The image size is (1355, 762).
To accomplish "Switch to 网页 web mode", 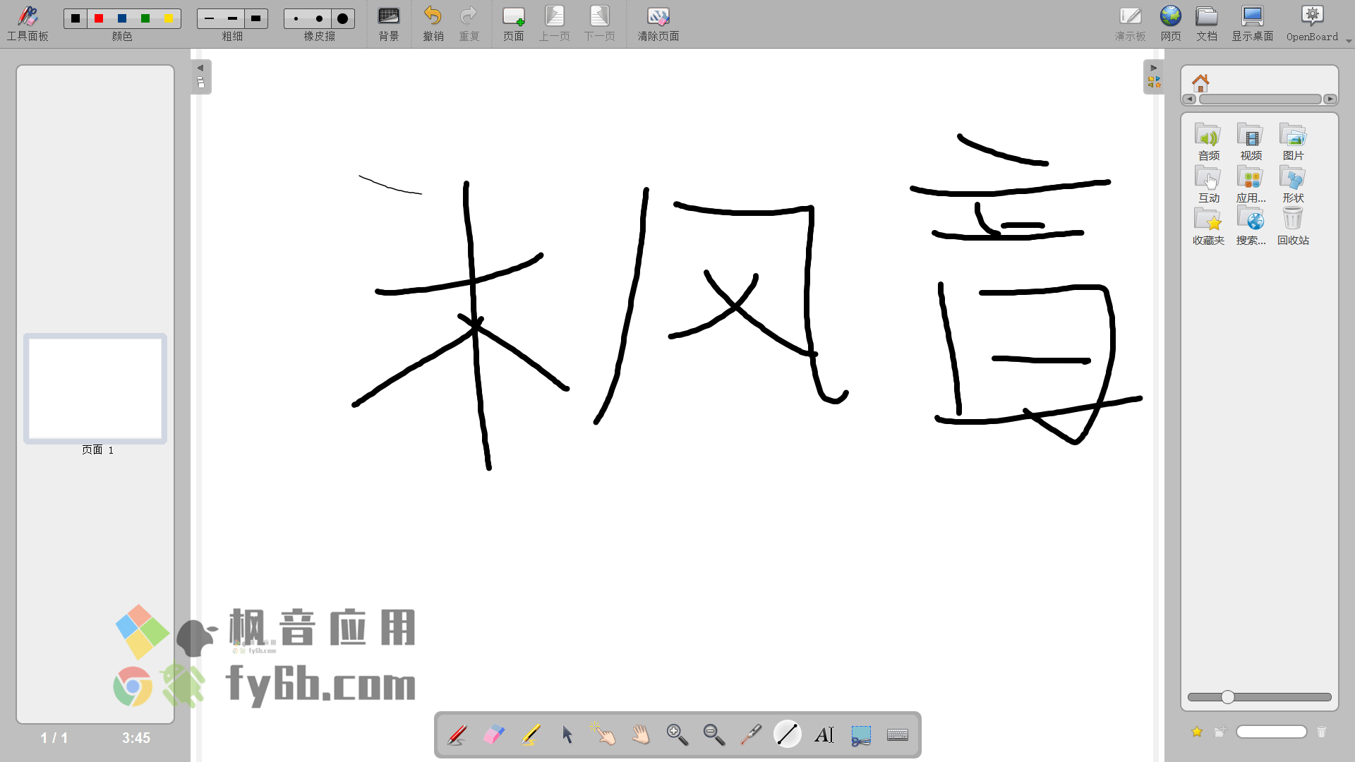I will tap(1171, 24).
